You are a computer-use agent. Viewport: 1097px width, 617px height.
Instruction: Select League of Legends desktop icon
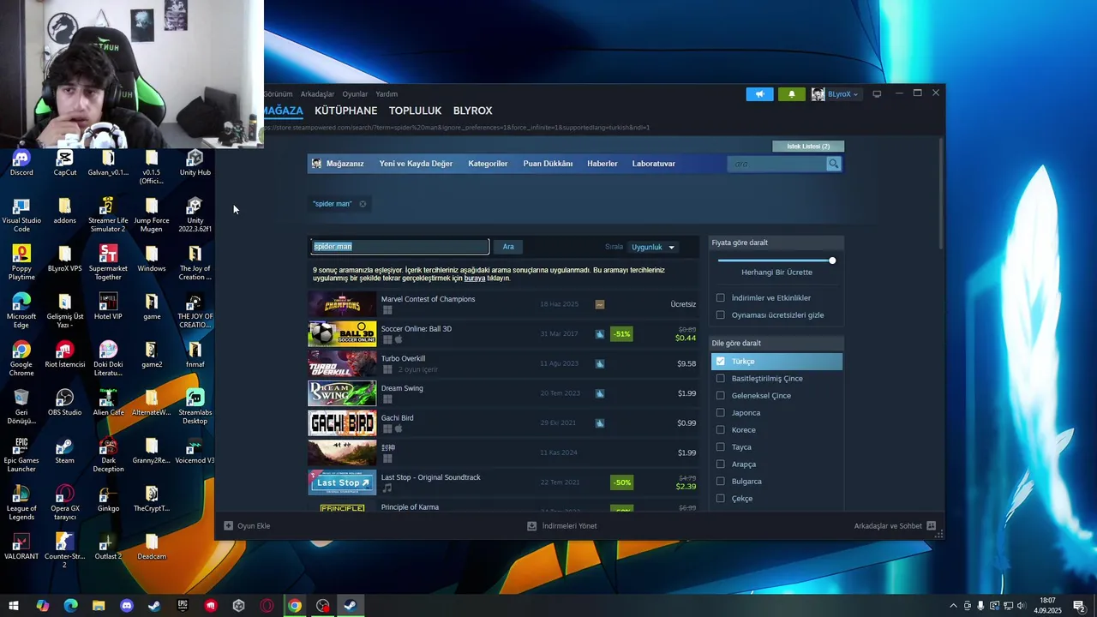[x=21, y=503]
